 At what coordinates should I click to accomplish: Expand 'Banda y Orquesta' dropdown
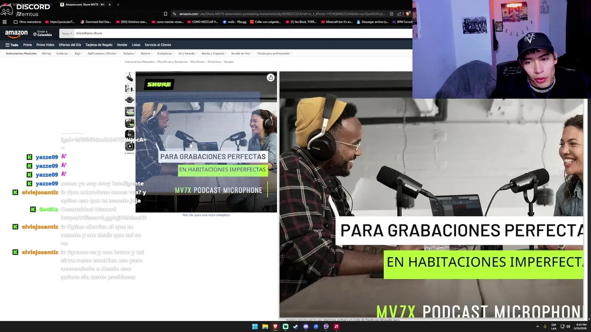click(x=214, y=53)
